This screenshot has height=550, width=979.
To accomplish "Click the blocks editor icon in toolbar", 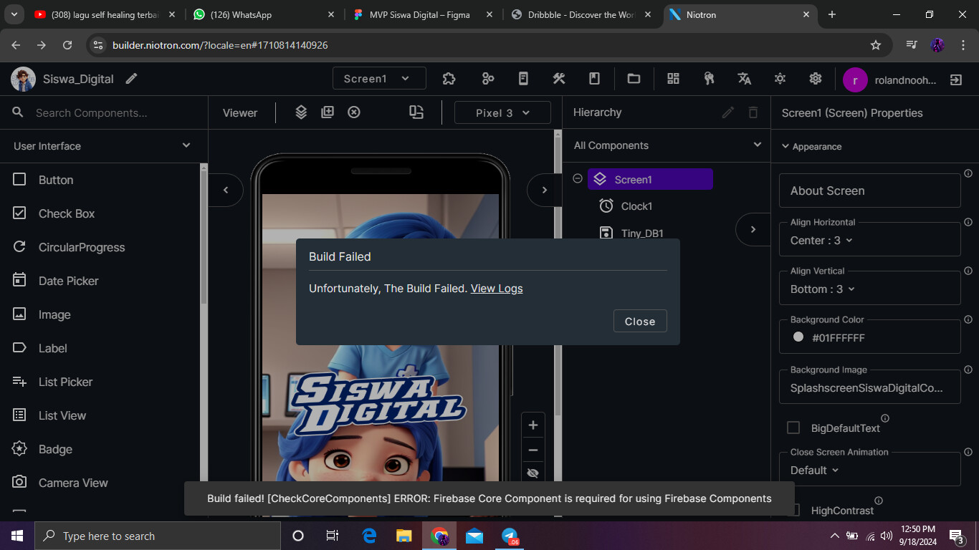I will click(488, 79).
